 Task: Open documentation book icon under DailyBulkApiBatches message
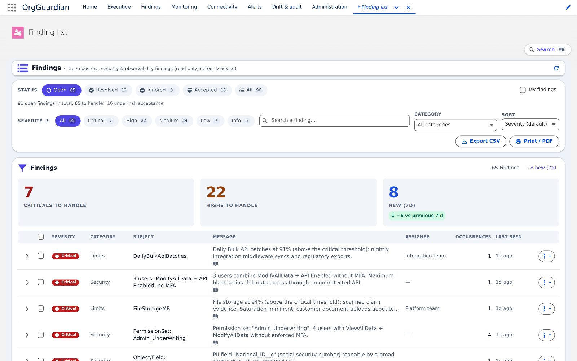[x=215, y=264]
